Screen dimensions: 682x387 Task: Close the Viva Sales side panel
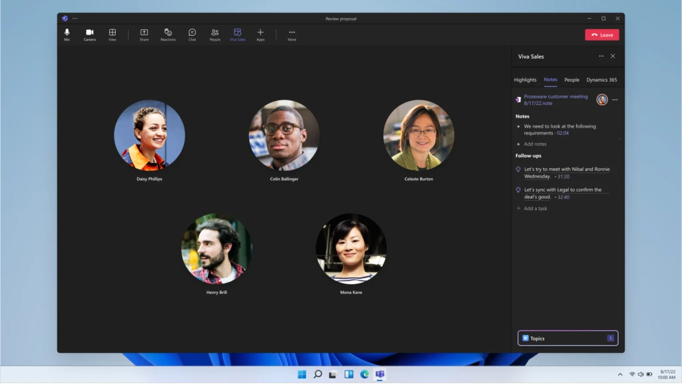[x=613, y=57]
